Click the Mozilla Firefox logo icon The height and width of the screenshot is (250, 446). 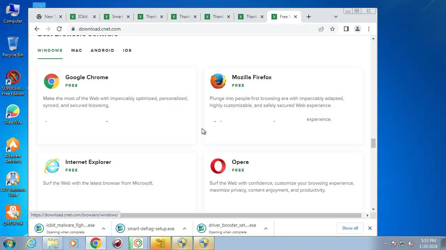coord(218,81)
